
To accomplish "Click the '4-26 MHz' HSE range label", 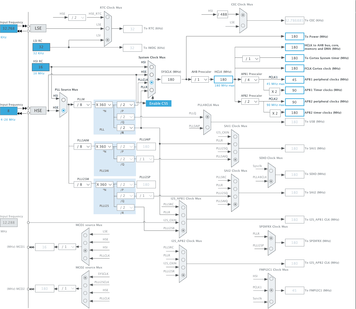I will coord(8,120).
